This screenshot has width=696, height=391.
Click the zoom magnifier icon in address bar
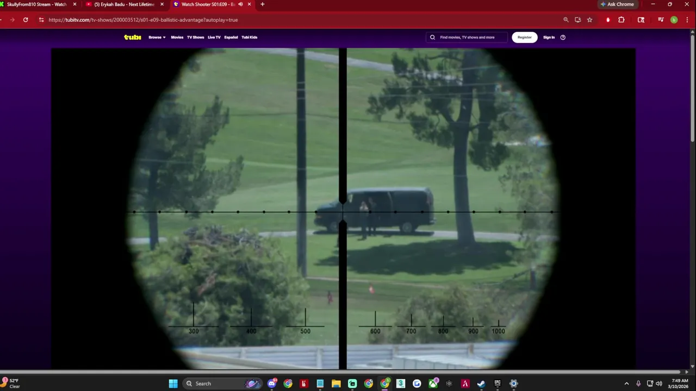click(566, 20)
